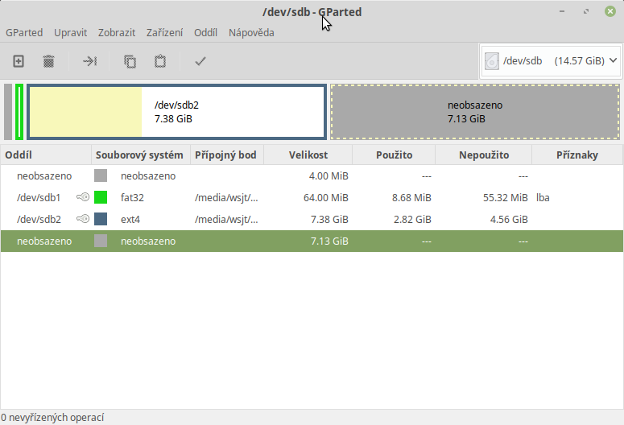Open the /dev/sdb device selector dropdown

pos(551,60)
